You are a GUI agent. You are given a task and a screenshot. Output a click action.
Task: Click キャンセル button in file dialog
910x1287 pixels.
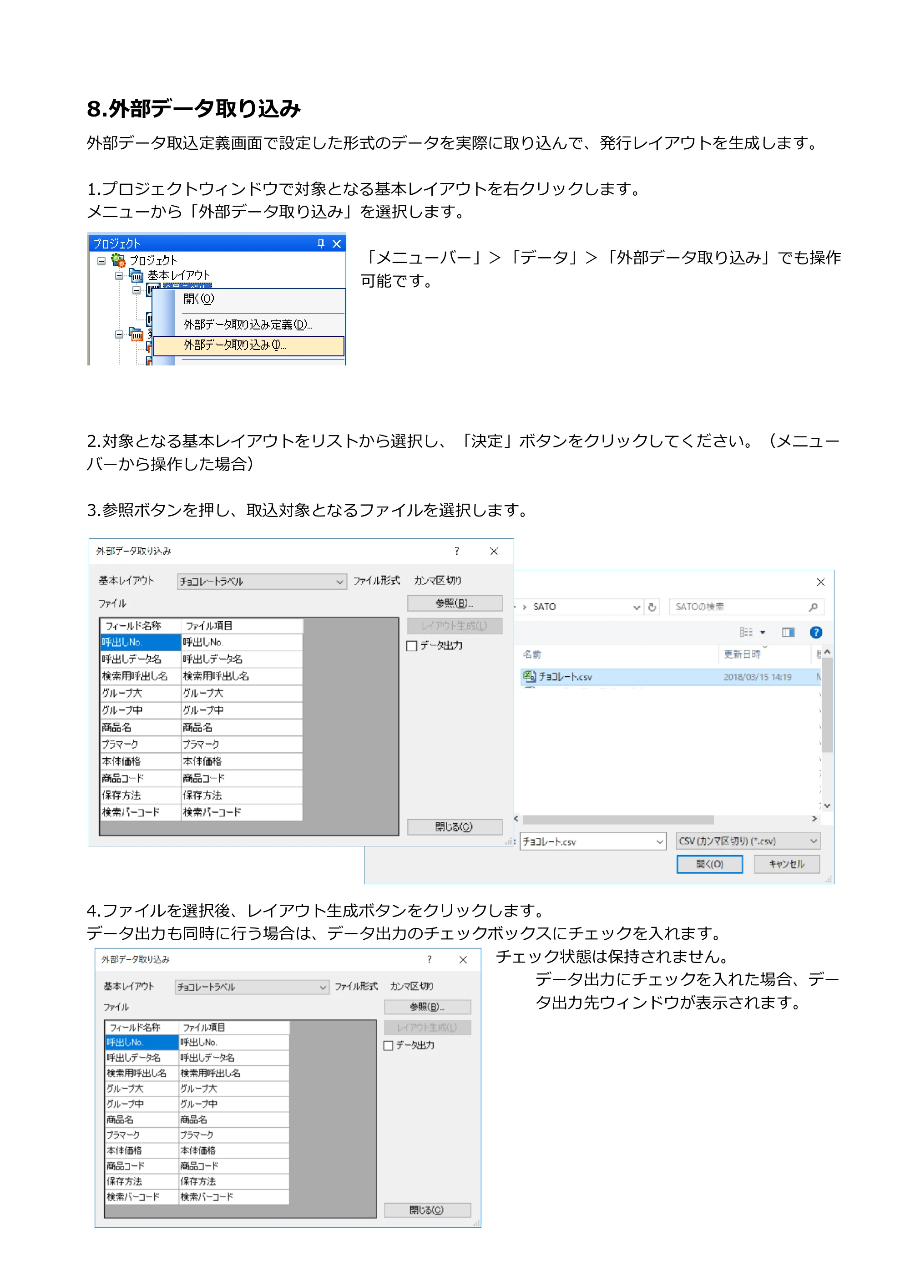787,864
